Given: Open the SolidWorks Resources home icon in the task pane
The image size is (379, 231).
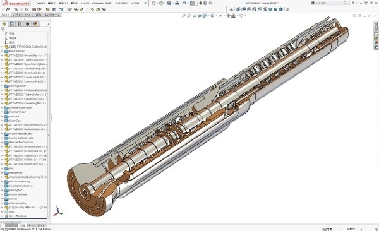Looking at the screenshot, I should (x=376, y=25).
